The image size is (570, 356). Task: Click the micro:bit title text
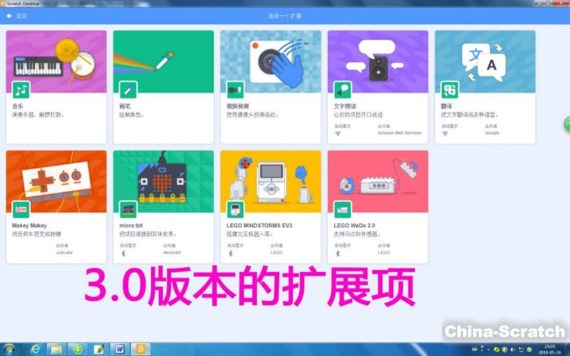click(x=131, y=225)
